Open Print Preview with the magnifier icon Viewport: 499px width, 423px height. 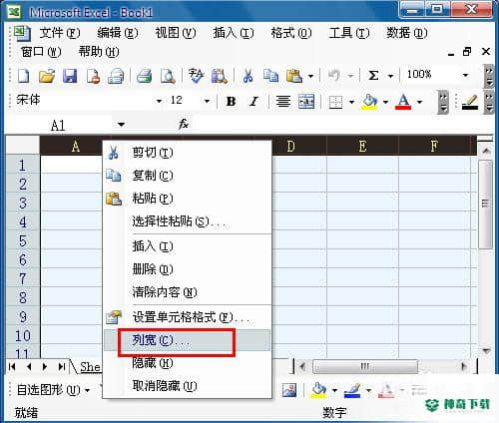168,76
